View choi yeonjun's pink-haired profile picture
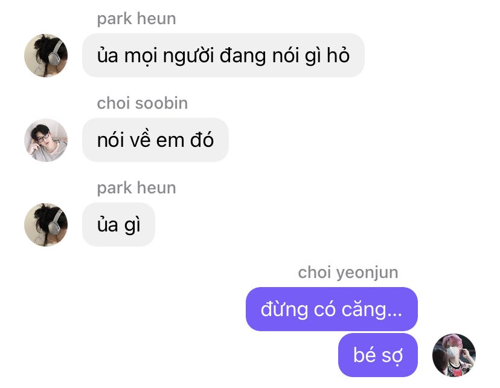Image resolution: width=500 pixels, height=388 pixels. [x=454, y=355]
